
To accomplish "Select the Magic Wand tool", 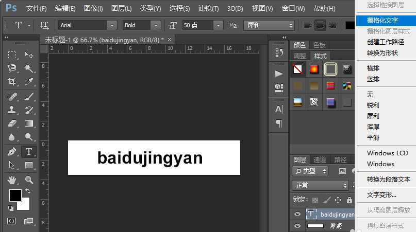I will coord(29,68).
